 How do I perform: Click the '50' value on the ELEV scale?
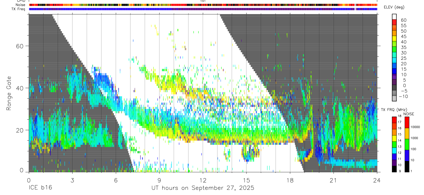pos(403,31)
